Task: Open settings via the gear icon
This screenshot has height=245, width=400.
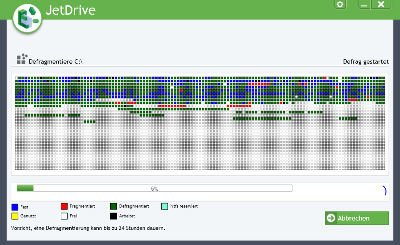Action: pyautogui.click(x=340, y=4)
